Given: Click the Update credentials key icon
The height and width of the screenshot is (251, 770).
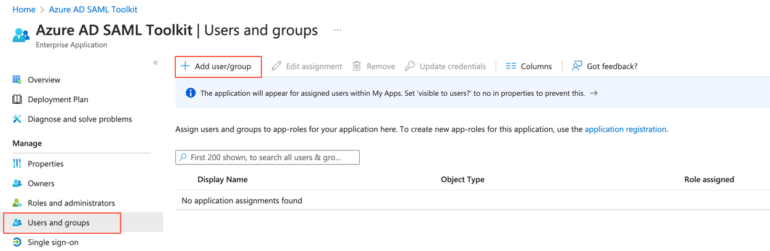Looking at the screenshot, I should tap(410, 66).
